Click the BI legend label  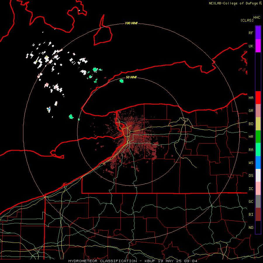click(251, 214)
